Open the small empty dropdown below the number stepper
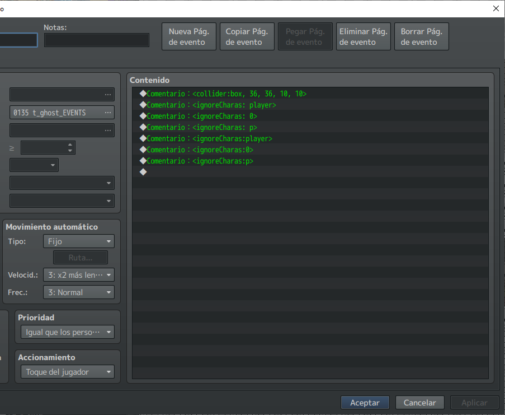Viewport: 505px width, 415px height. tap(34, 165)
